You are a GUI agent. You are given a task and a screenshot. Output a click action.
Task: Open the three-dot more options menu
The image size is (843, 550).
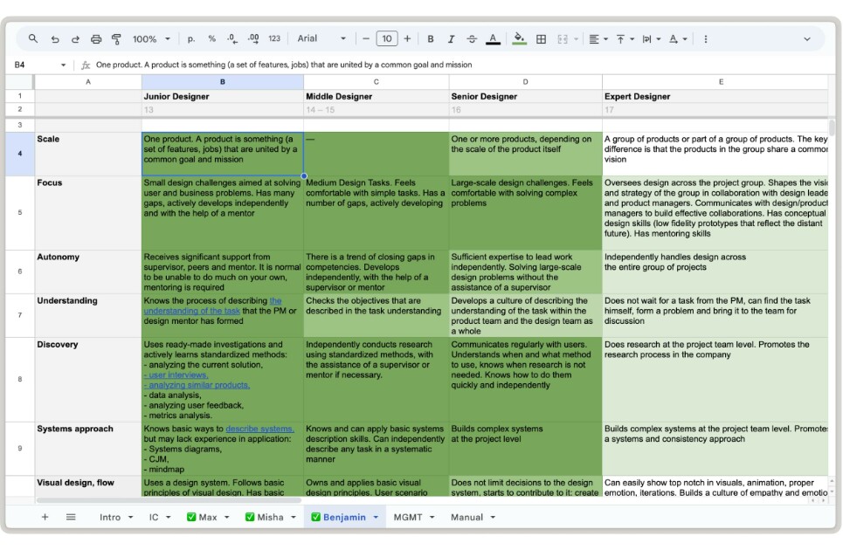[x=705, y=38]
